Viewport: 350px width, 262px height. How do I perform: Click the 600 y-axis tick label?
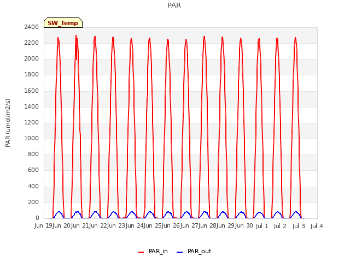(33, 170)
